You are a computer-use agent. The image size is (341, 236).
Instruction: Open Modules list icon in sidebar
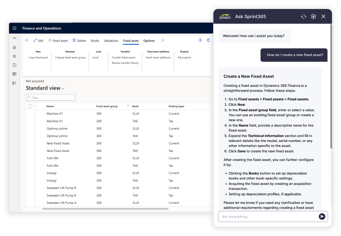click(x=14, y=83)
